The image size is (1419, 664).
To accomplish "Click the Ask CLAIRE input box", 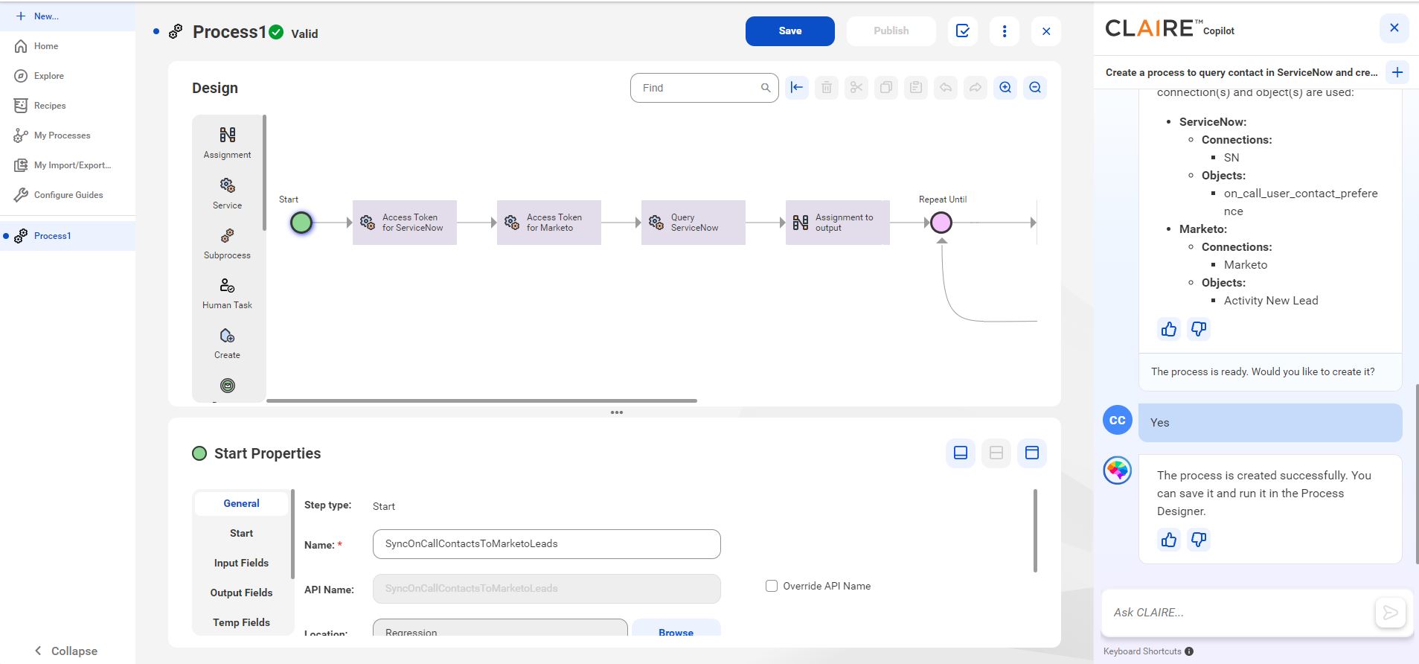I will (1238, 613).
